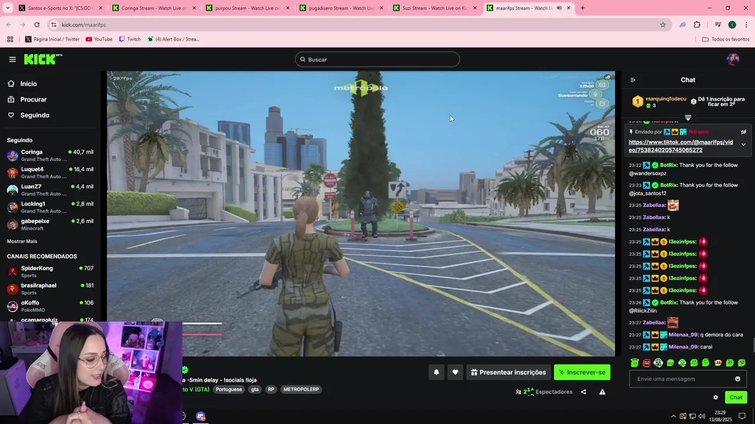755x424 pixels.
Task: Click the KICK logo
Action: click(42, 59)
